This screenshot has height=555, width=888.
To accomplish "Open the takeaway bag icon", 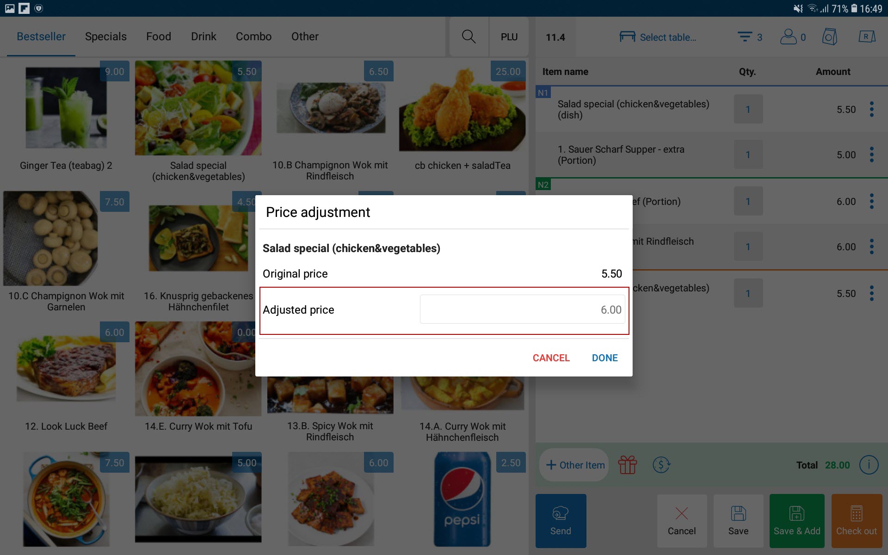I will click(830, 37).
